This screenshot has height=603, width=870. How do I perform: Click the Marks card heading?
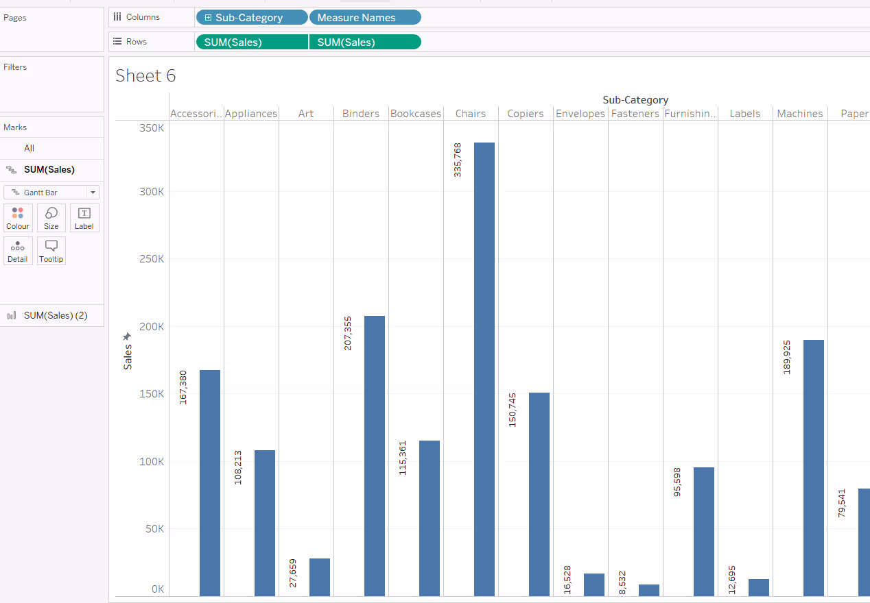pyautogui.click(x=15, y=127)
